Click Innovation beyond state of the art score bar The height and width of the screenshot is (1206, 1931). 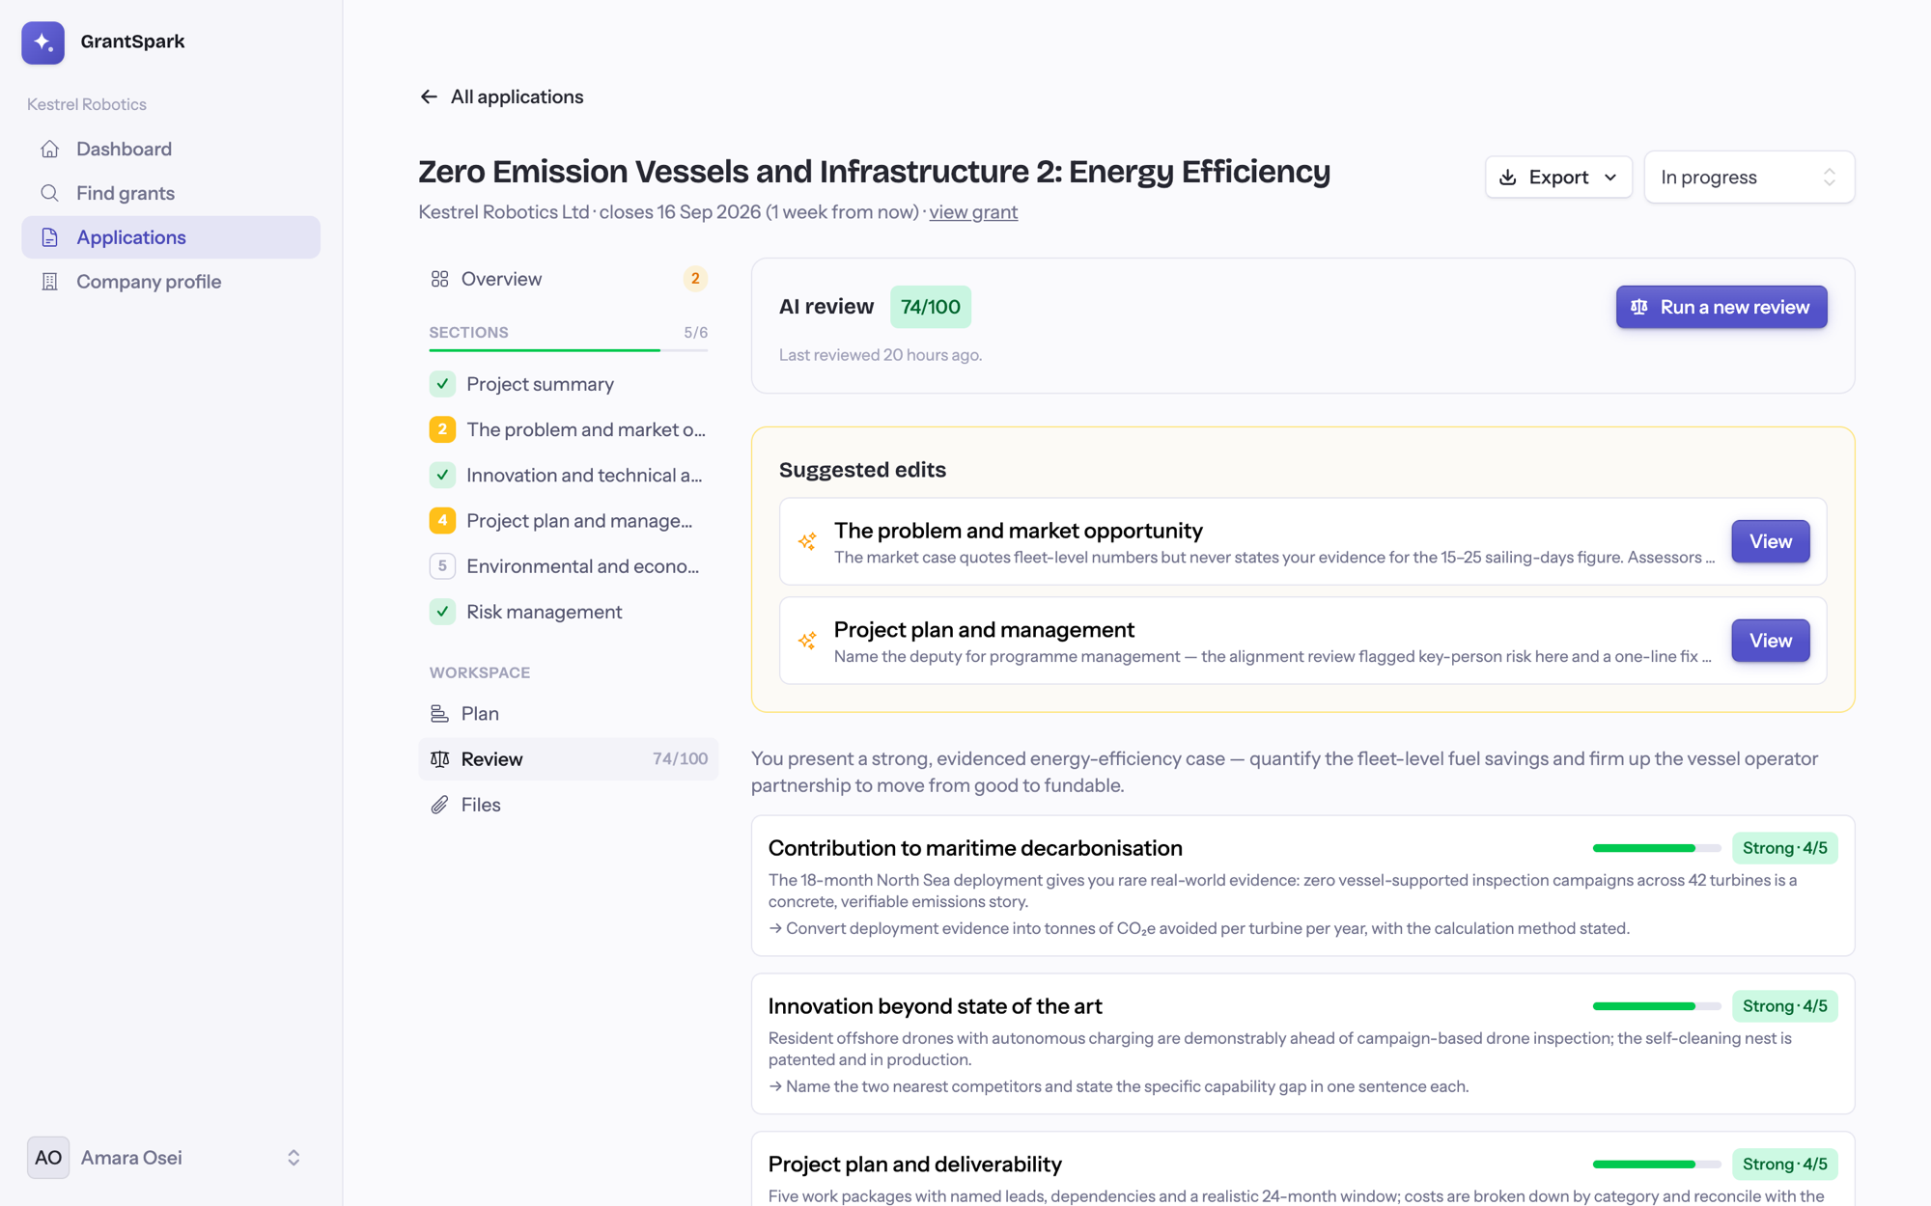pyautogui.click(x=1657, y=1006)
